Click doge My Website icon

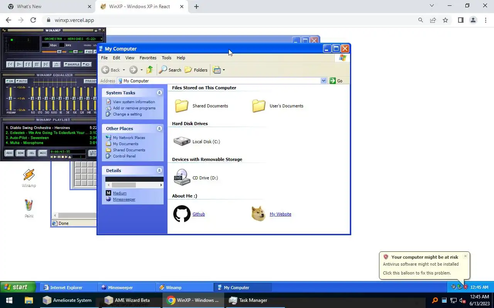click(258, 214)
